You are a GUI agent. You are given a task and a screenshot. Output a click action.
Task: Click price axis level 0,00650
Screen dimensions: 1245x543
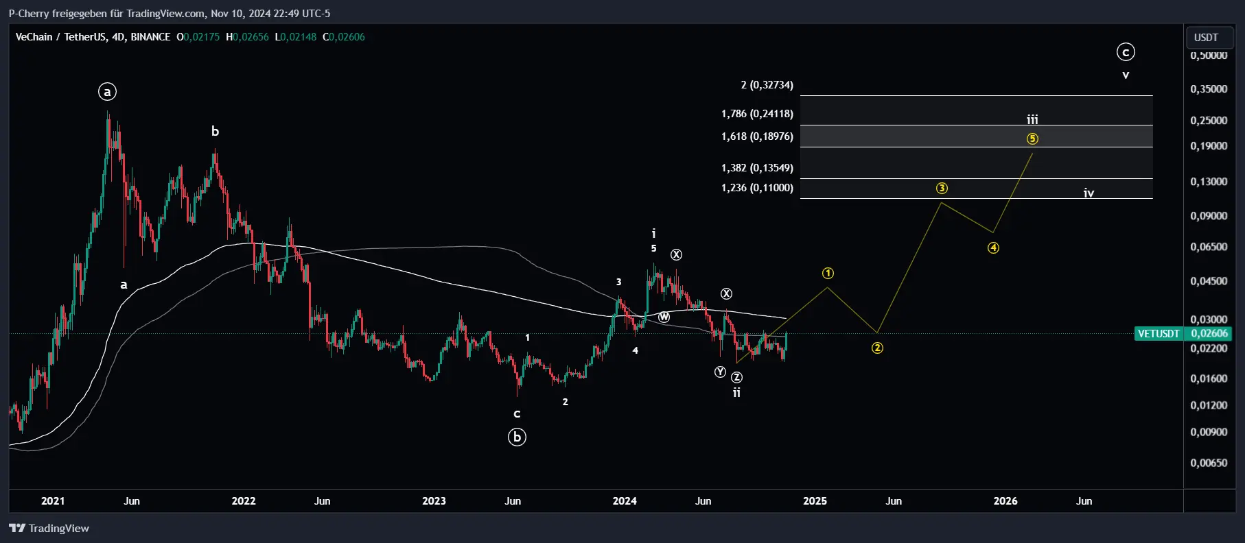(1209, 463)
